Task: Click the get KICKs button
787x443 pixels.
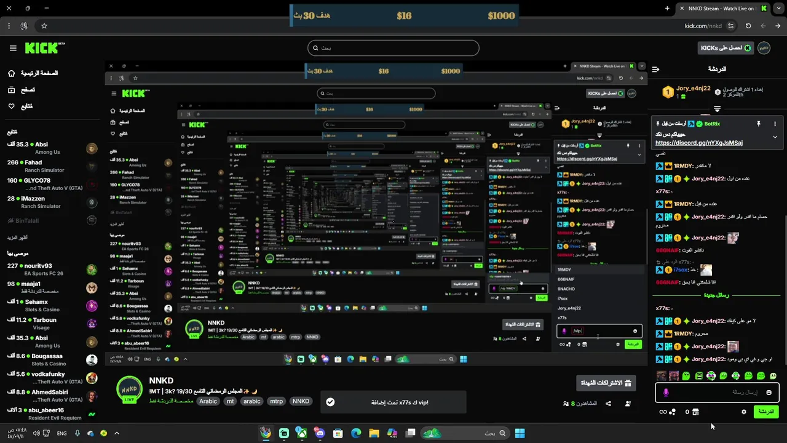Action: (726, 48)
